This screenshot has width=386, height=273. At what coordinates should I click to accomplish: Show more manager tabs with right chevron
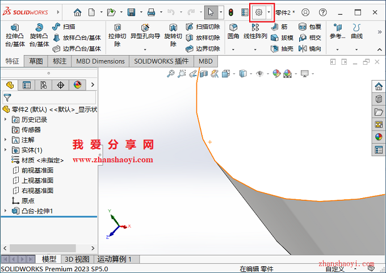tap(93, 85)
